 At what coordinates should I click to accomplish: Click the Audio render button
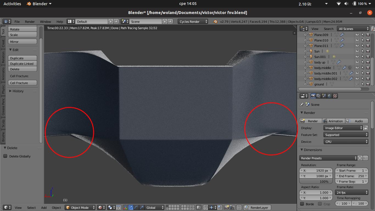click(357, 121)
